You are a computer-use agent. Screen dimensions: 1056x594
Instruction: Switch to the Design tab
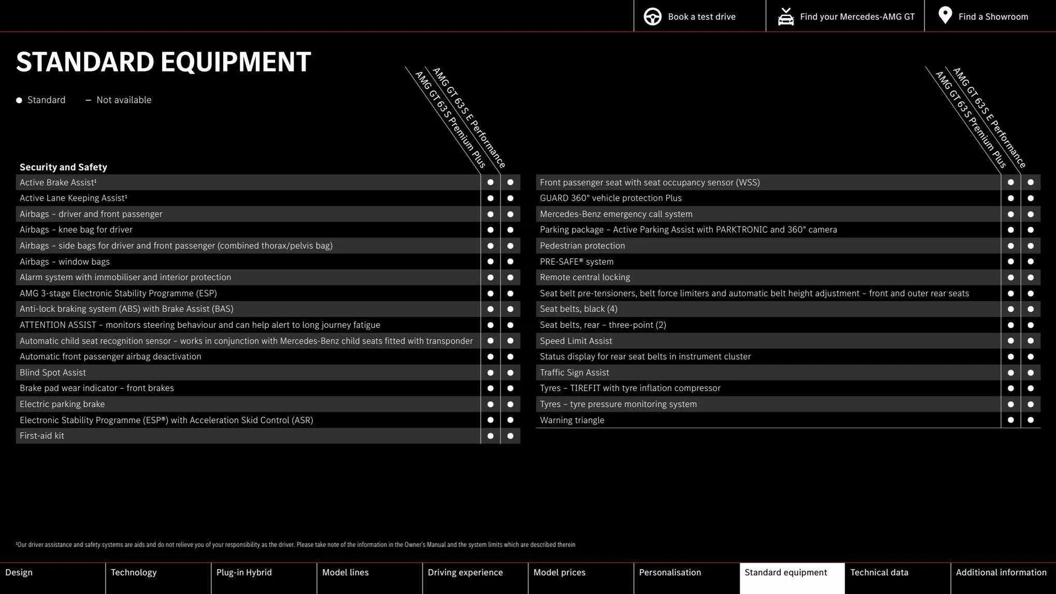19,573
